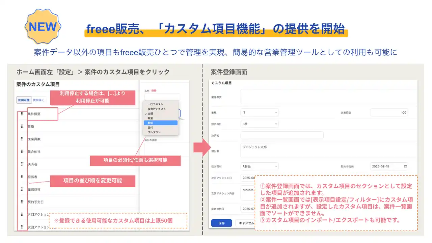Click the reorder handle for 提案商材
Viewport: 432px width, 243px height.
click(22, 189)
